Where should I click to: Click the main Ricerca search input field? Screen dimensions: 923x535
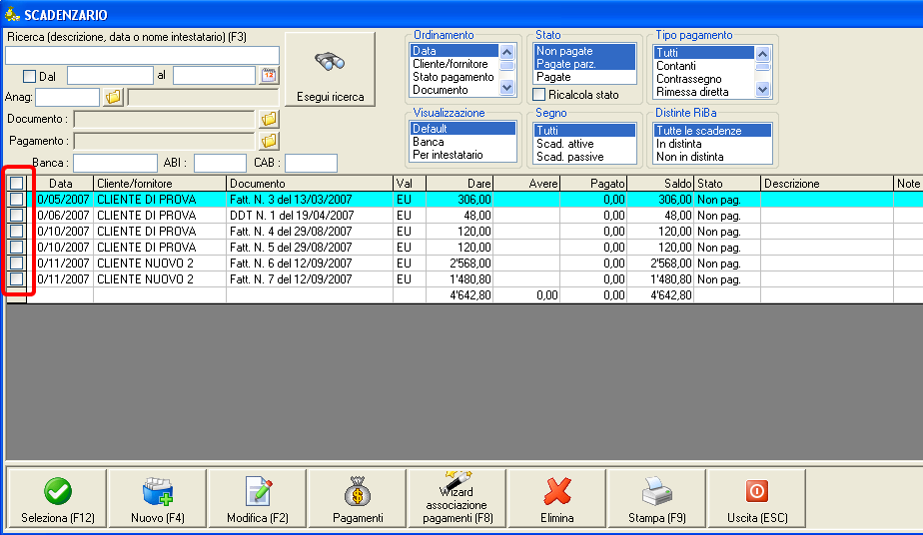point(142,55)
